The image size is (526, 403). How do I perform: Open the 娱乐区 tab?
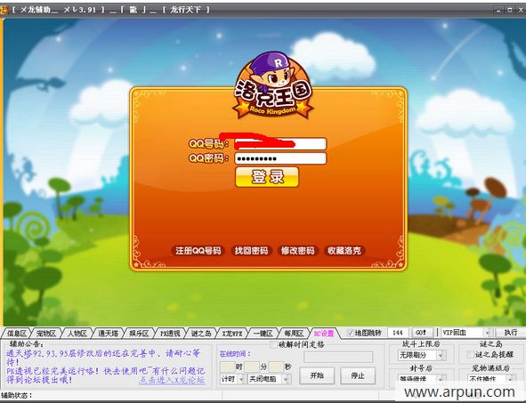[x=139, y=334]
